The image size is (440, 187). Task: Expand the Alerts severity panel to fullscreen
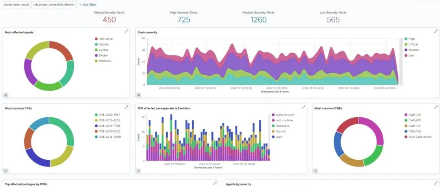[436, 31]
